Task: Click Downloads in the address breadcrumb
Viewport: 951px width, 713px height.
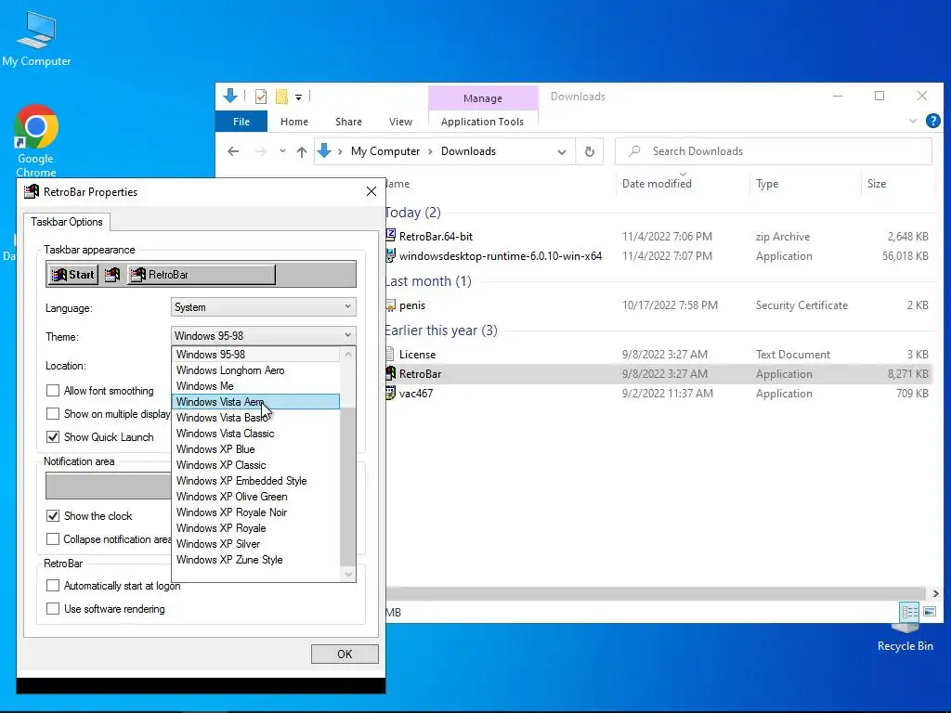Action: pyautogui.click(x=468, y=151)
